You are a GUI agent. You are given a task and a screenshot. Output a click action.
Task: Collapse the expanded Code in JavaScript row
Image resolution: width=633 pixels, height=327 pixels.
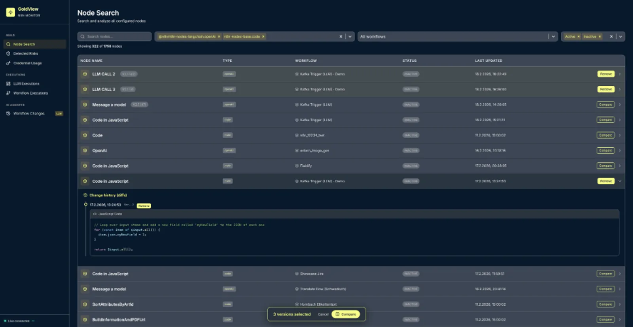620,181
